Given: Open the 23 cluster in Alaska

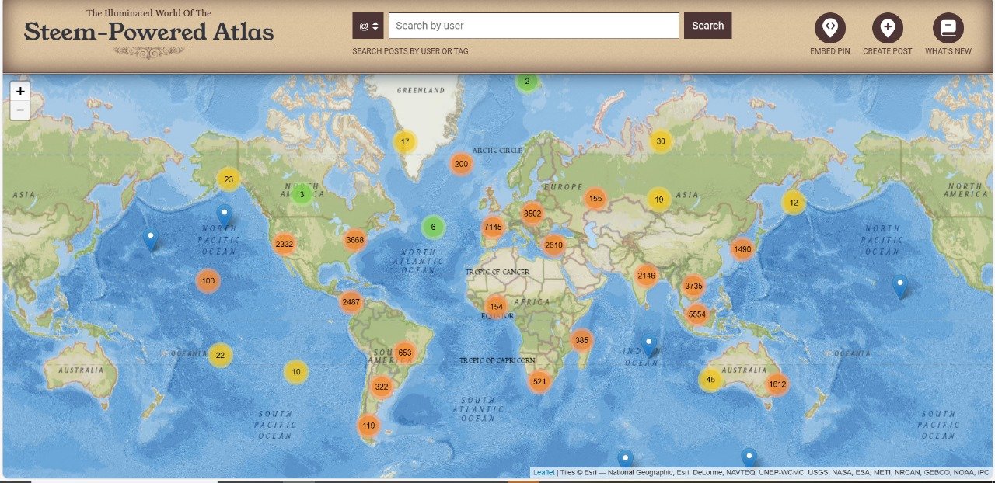Looking at the screenshot, I should [229, 179].
